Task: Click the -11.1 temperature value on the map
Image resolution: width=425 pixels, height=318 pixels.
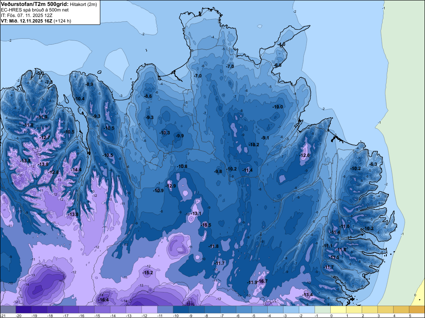Action: [328, 246]
